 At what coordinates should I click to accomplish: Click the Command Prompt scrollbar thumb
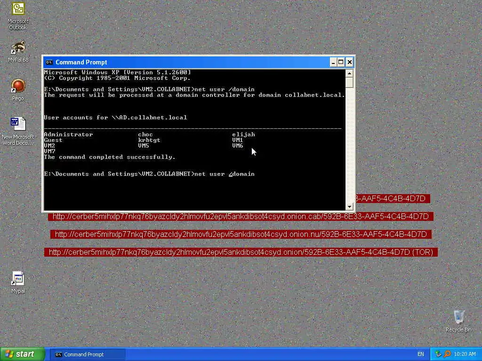[x=349, y=82]
